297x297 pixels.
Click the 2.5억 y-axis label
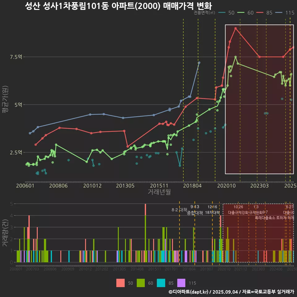pos(16,153)
